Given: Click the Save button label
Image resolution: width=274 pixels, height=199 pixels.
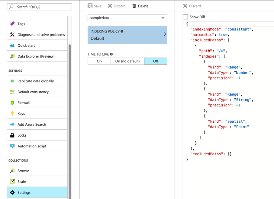Looking at the screenshot, I should (98, 6).
